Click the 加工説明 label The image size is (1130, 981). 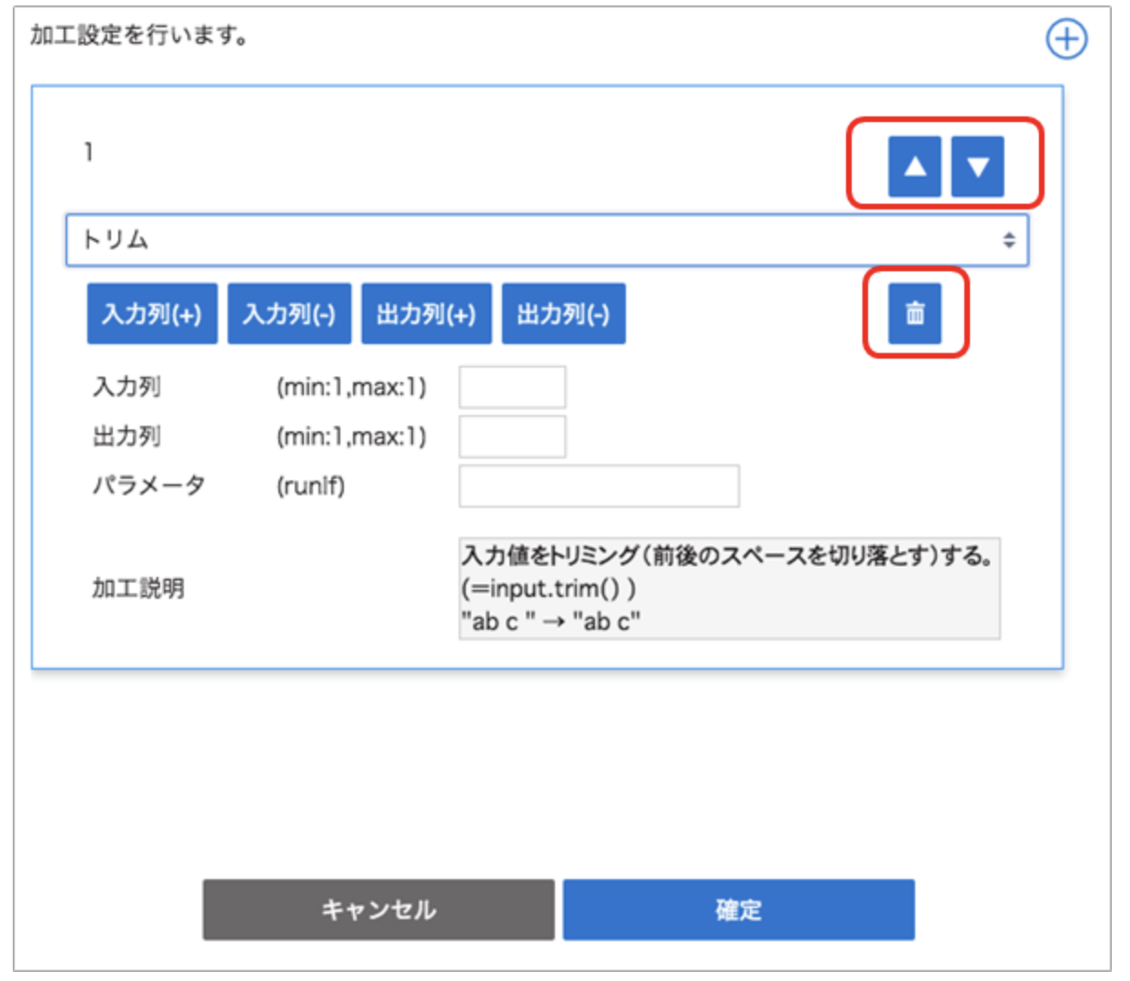(138, 589)
